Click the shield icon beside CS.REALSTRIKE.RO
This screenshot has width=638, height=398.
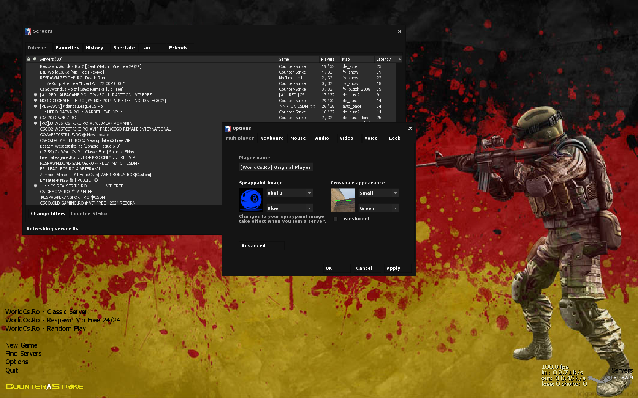pos(36,186)
